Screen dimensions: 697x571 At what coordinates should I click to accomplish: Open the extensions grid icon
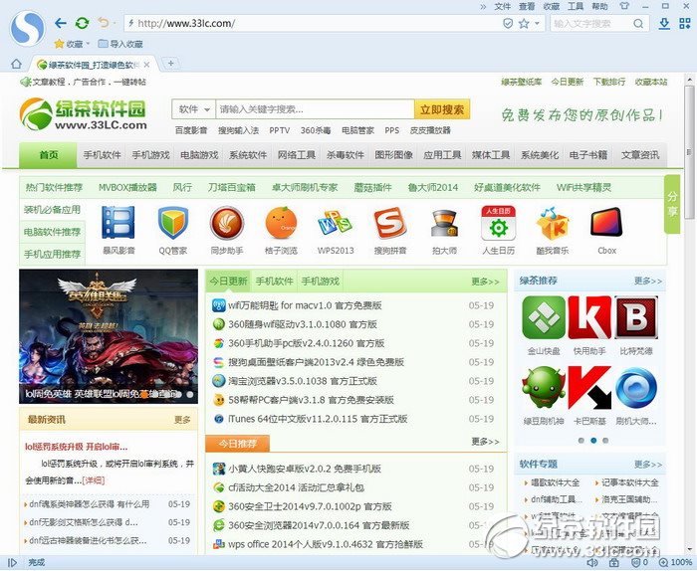[685, 24]
